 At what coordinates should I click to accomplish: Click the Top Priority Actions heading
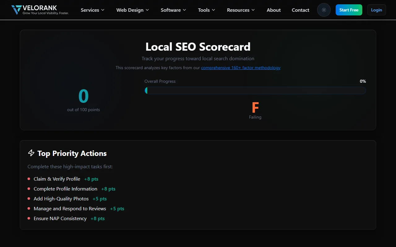[x=72, y=153]
